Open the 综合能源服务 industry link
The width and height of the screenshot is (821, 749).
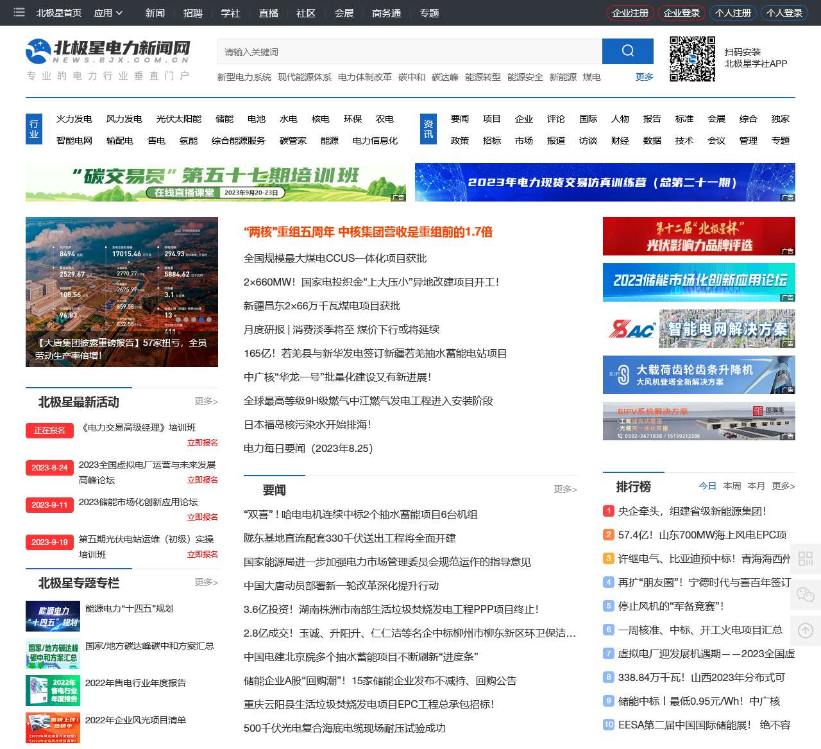point(239,141)
